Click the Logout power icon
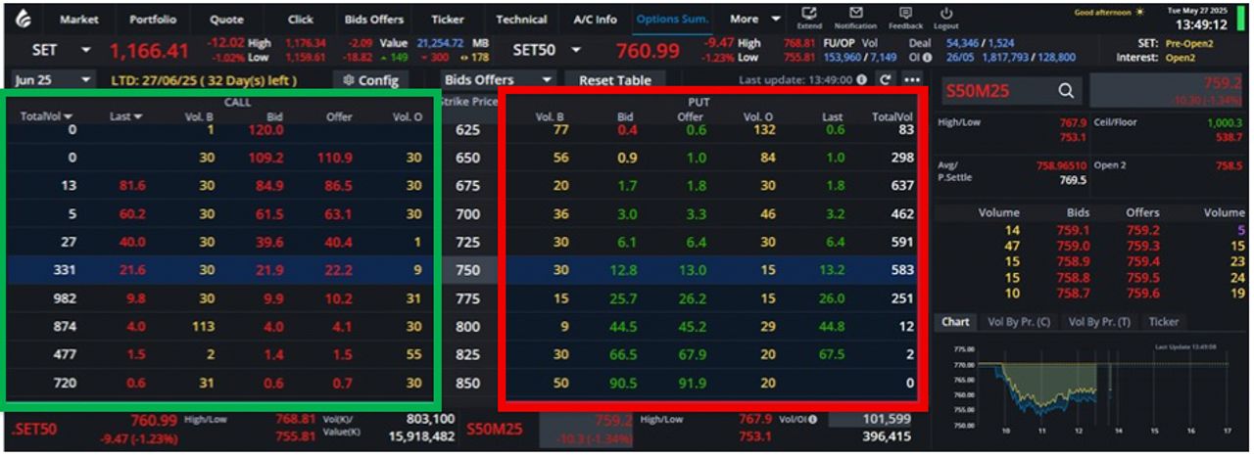The height and width of the screenshot is (457, 1254). point(945,14)
